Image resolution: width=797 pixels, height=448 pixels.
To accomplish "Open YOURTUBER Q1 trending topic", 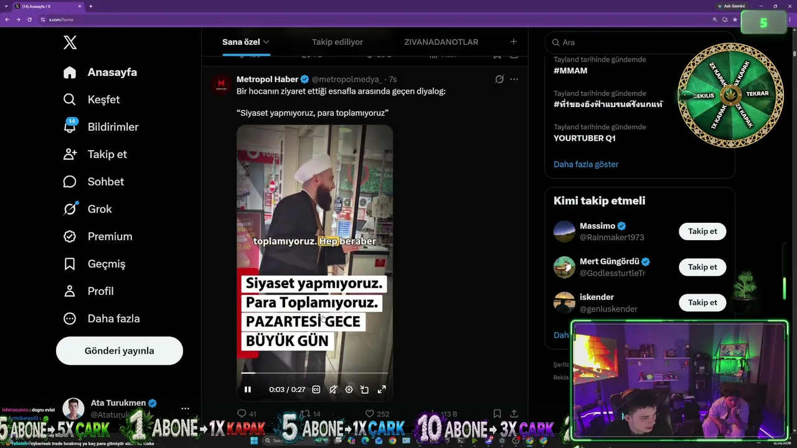I will (585, 138).
